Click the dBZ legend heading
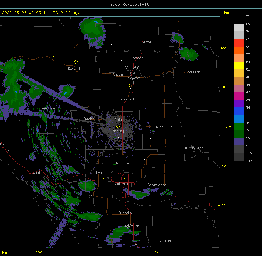Screen dimensions: 262x256 (x=246, y=16)
